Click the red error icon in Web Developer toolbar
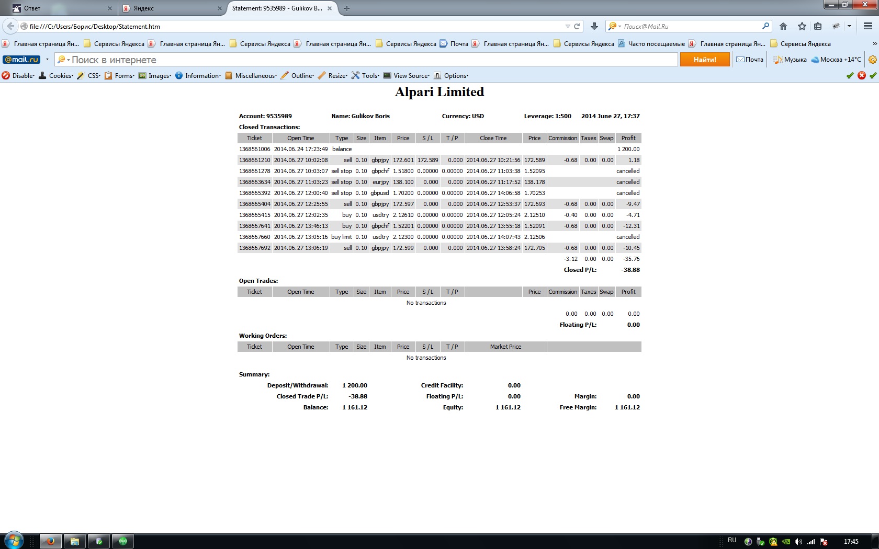Viewport: 879px width, 549px height. point(862,76)
